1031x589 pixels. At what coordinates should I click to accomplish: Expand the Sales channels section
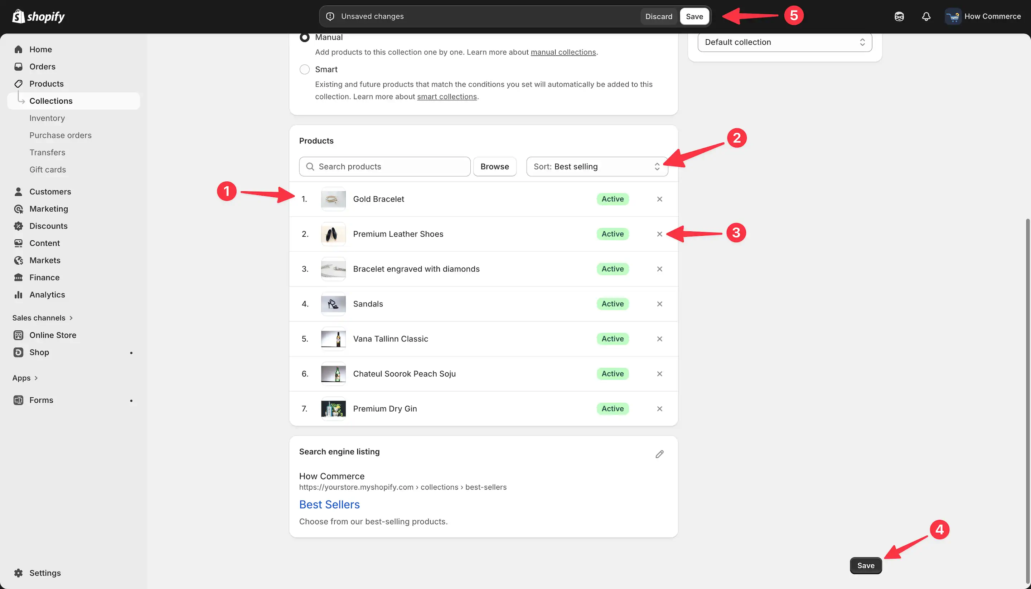(43, 318)
